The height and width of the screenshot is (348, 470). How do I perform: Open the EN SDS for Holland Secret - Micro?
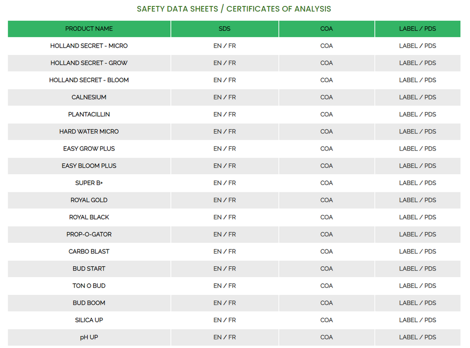tap(217, 46)
